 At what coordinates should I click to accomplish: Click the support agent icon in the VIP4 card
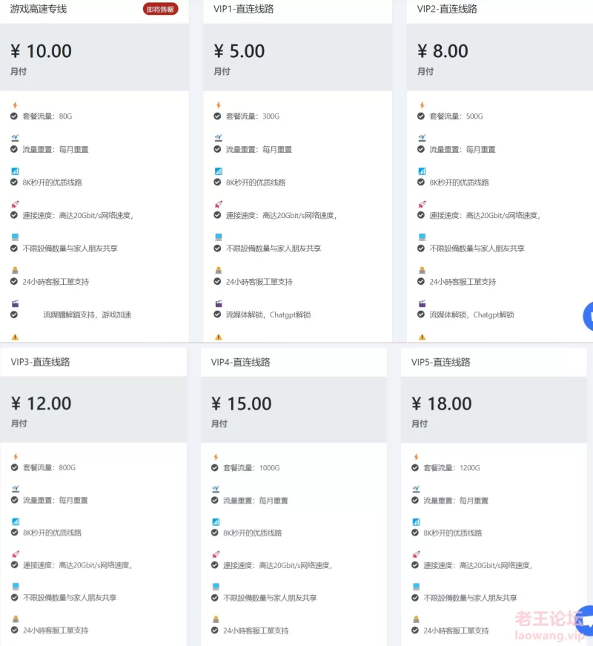point(216,619)
